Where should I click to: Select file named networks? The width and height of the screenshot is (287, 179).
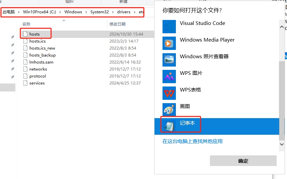pyautogui.click(x=38, y=69)
